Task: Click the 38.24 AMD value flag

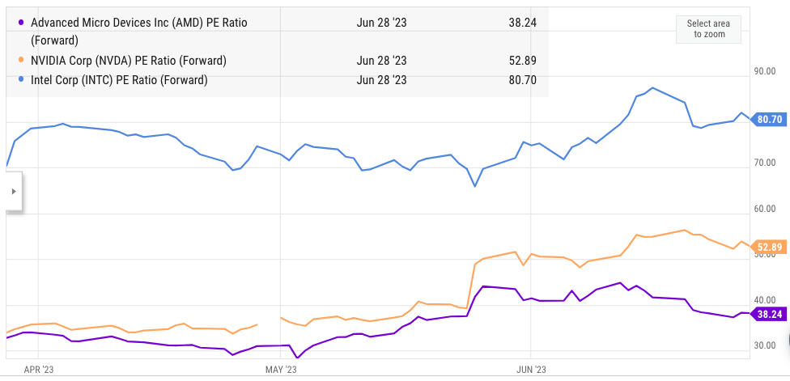Action: point(768,315)
